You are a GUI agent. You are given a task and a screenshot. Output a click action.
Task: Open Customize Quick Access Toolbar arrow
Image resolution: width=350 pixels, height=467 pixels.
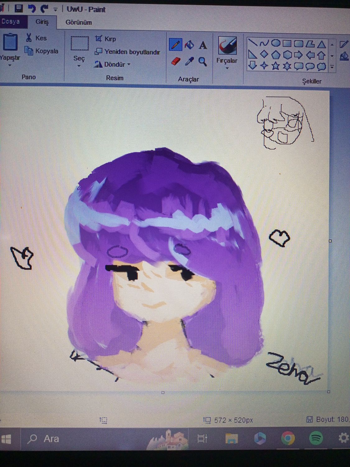coord(55,10)
